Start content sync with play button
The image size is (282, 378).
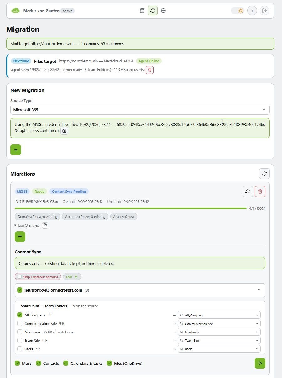point(260,363)
